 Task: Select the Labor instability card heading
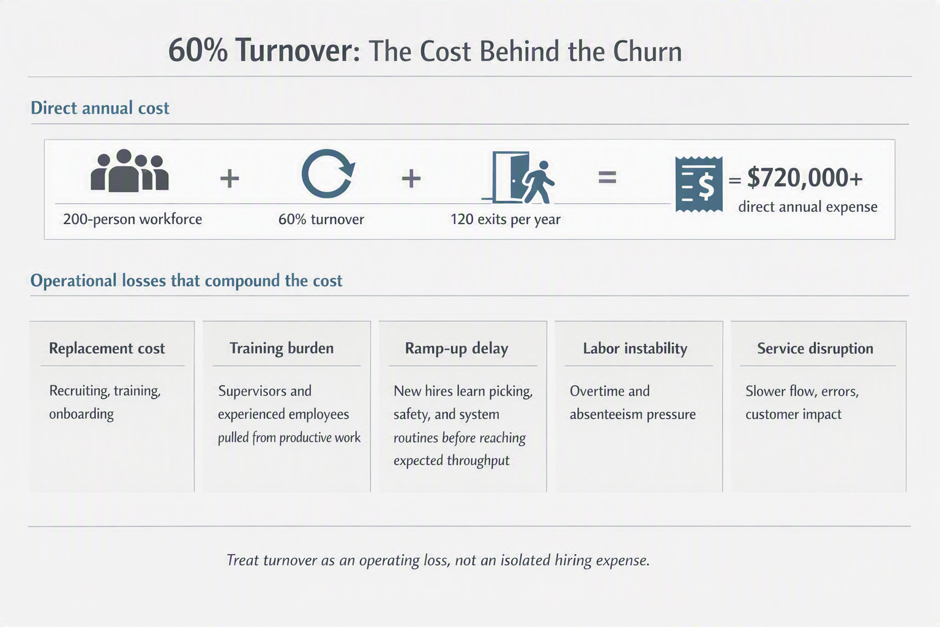click(x=635, y=348)
